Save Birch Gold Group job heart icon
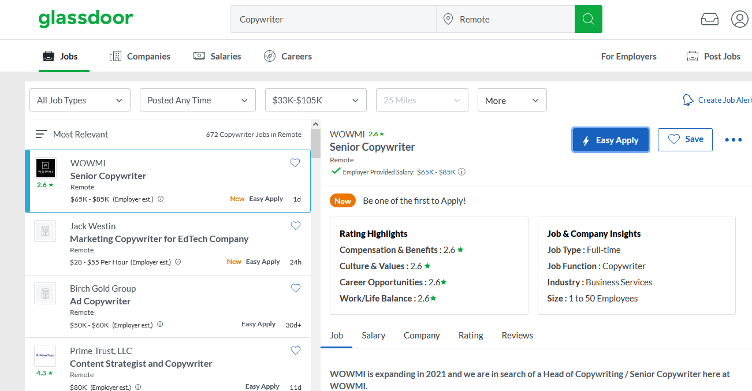 296,288
